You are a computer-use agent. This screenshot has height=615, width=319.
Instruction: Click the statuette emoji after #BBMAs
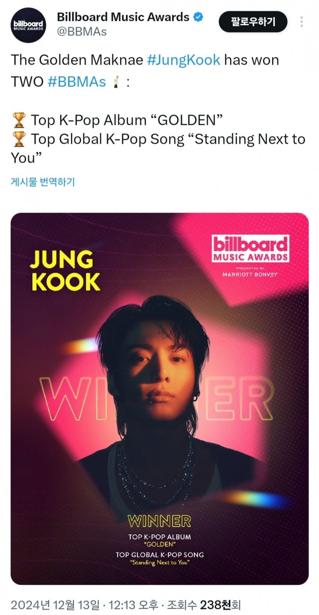(x=117, y=81)
